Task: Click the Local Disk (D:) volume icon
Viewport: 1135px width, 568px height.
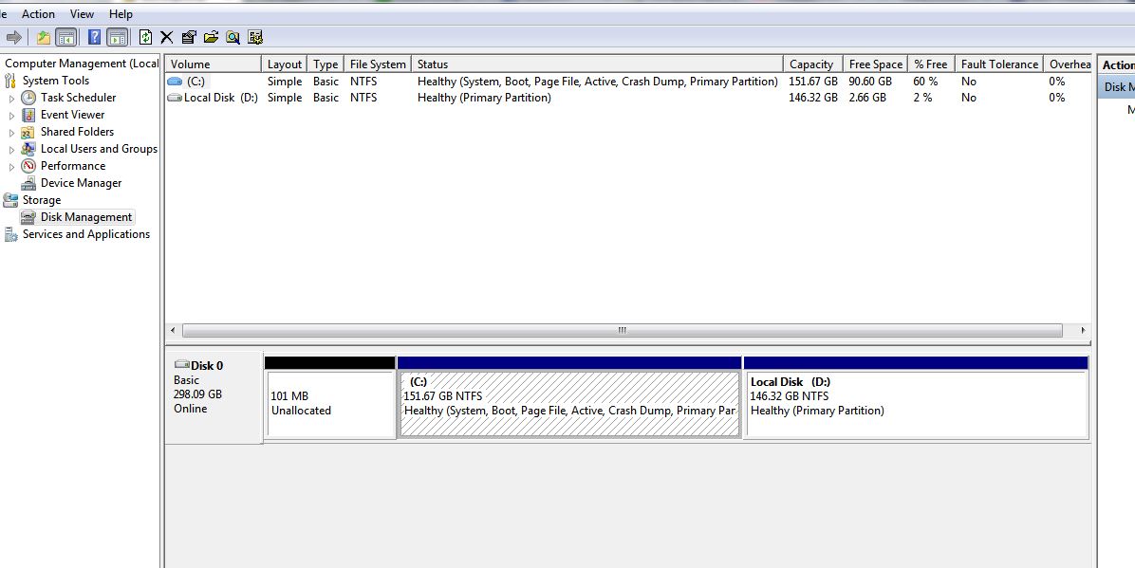Action: [175, 98]
